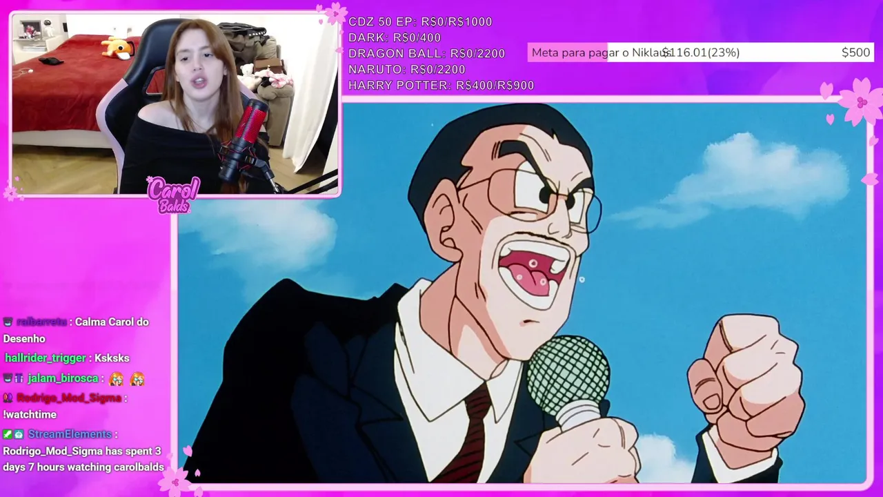Click the badge before Rodrigo_Mod_Sigma's name

(8, 398)
